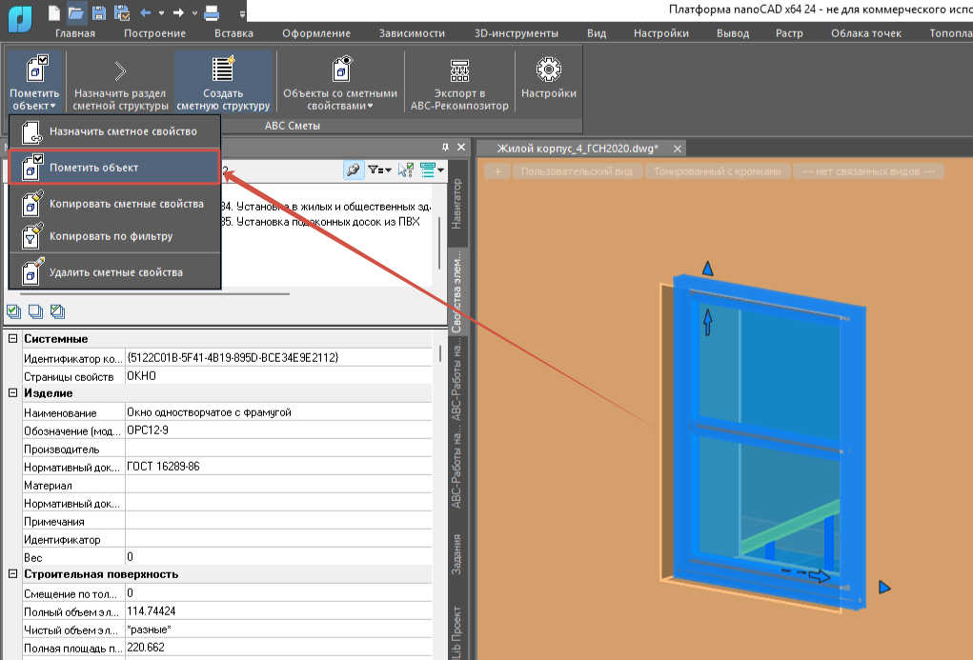Open the redo history dropdown arrow

194,13
